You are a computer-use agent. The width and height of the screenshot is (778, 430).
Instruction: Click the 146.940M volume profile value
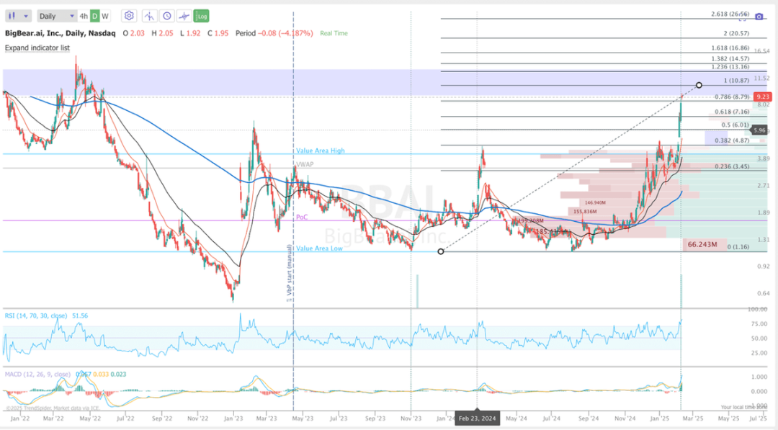596,203
